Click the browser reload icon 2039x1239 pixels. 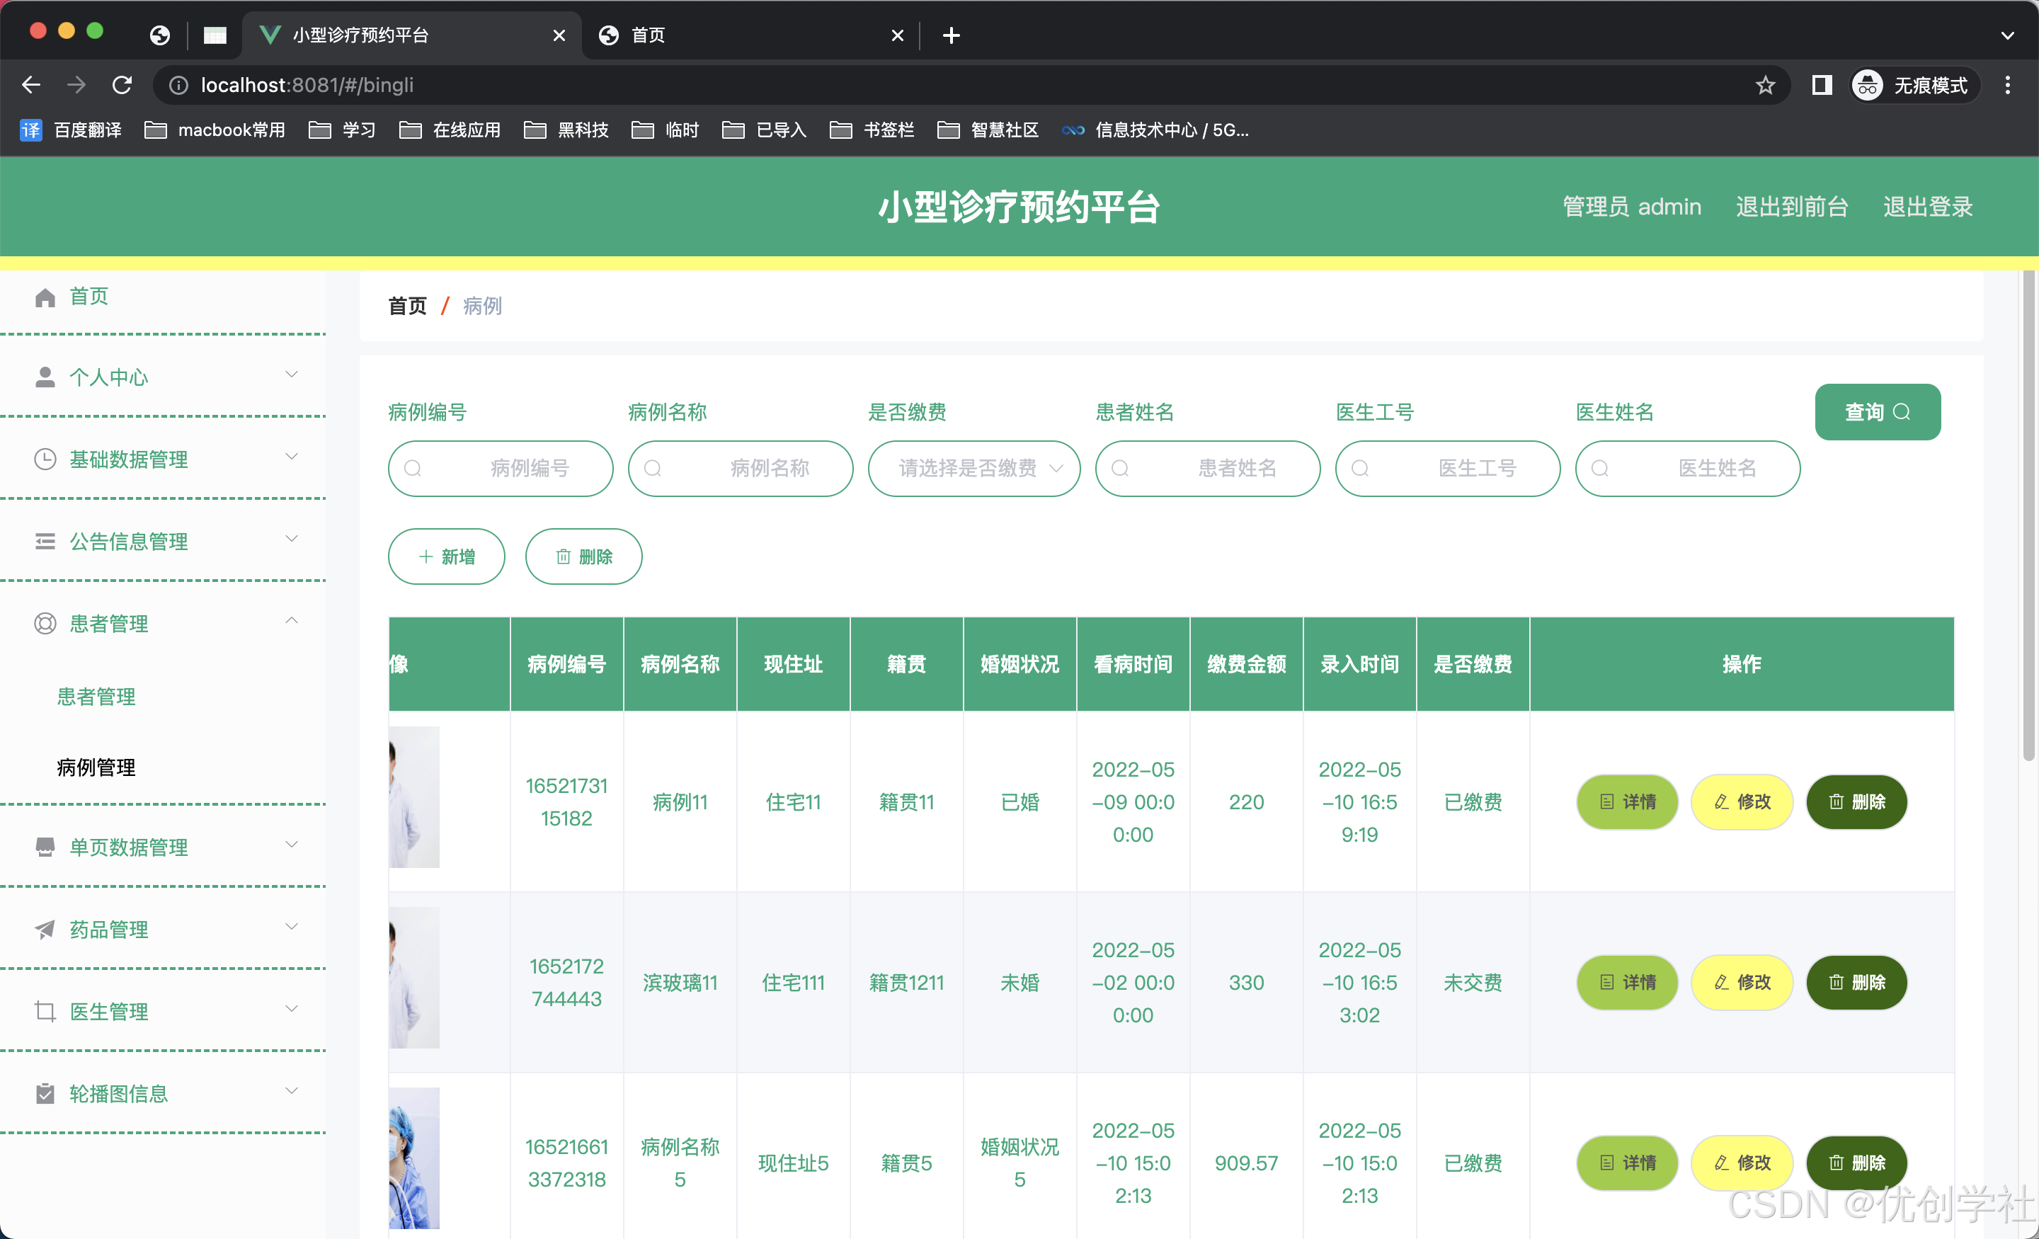pyautogui.click(x=122, y=85)
